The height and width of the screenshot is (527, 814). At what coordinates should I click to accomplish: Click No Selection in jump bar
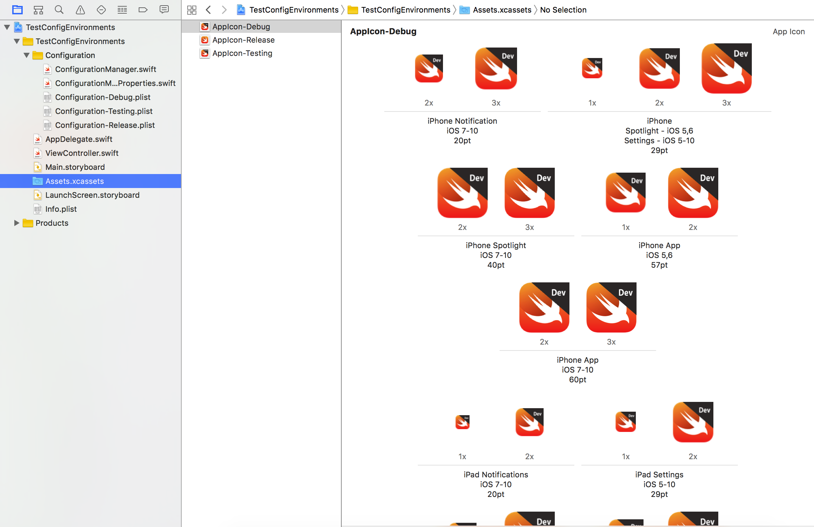coord(563,10)
